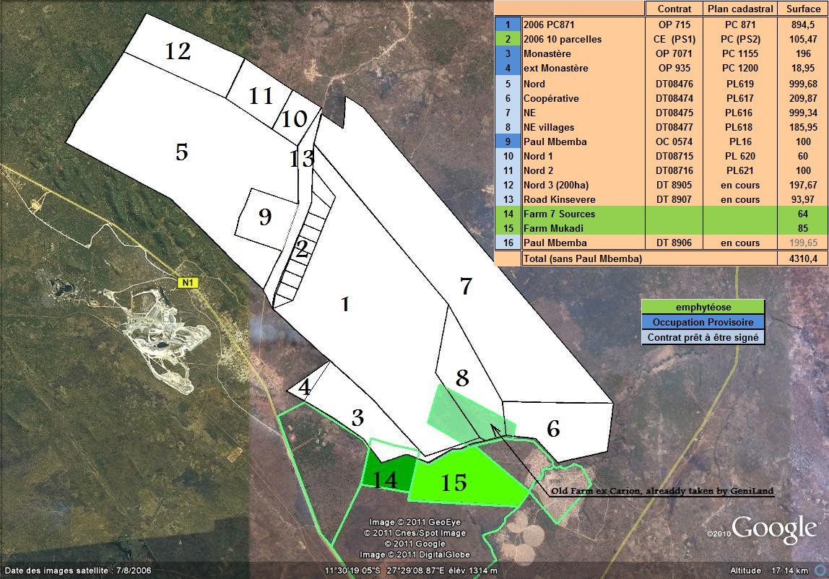Click the total surface value 4310,4
This screenshot has width=829, height=579.
point(801,258)
